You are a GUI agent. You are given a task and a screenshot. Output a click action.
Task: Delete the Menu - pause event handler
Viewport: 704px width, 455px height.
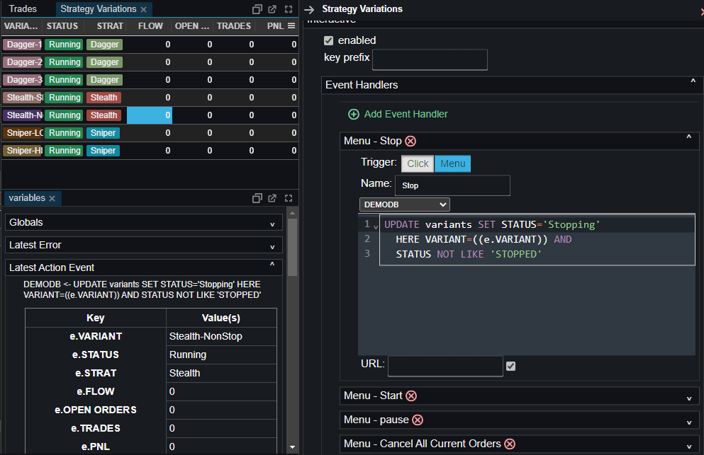click(418, 420)
